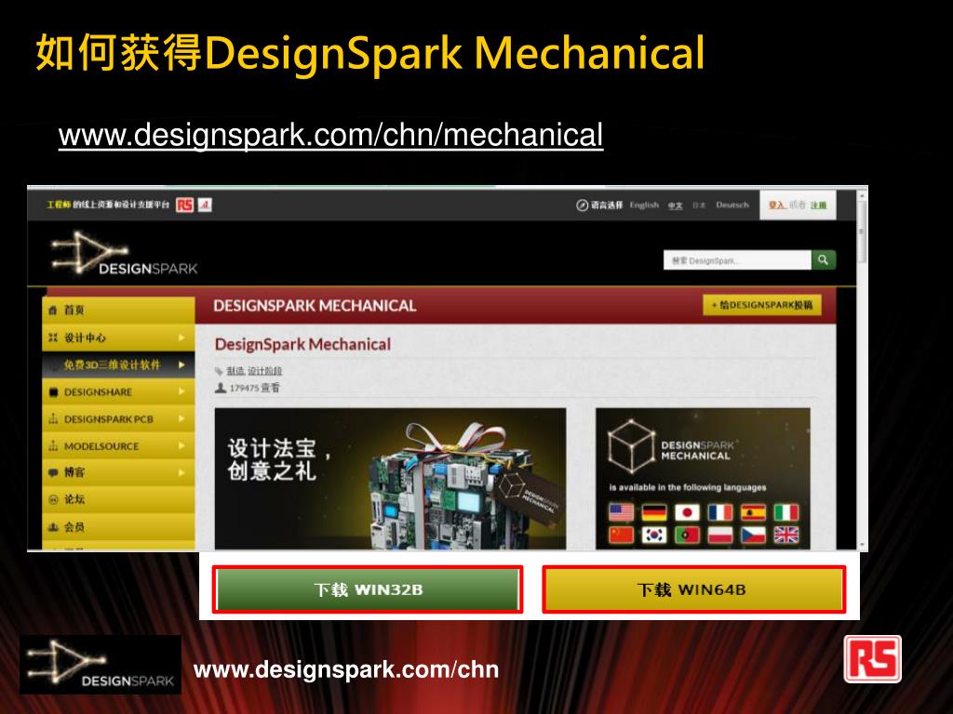Open the 设计中心 menu item
The width and height of the screenshot is (953, 714).
pyautogui.click(x=118, y=337)
